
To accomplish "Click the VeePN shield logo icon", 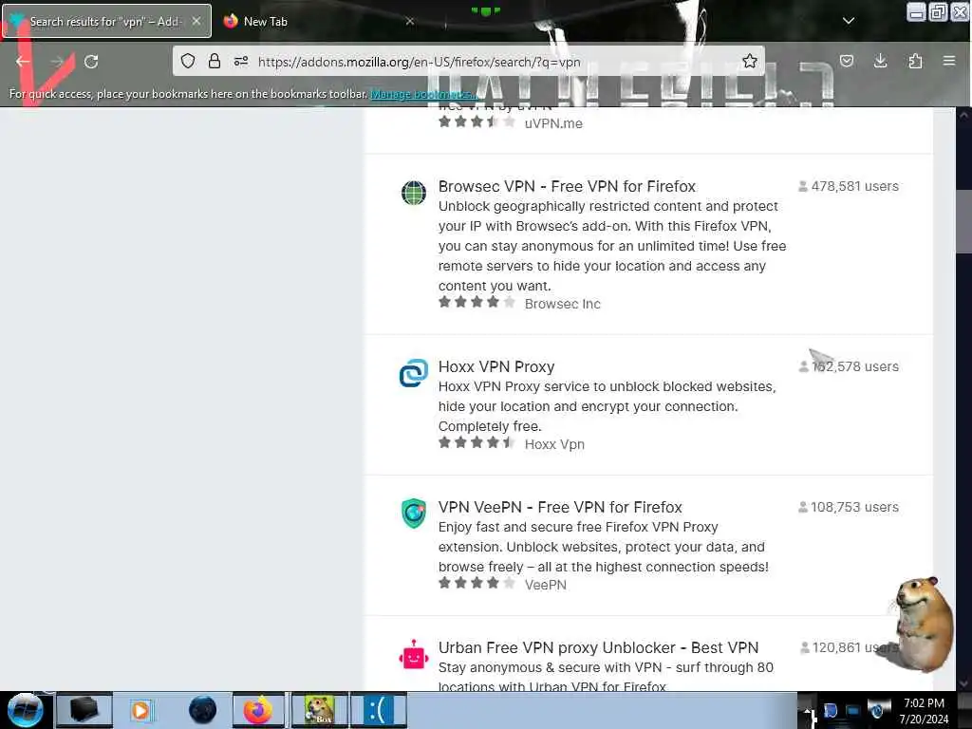I will [414, 514].
